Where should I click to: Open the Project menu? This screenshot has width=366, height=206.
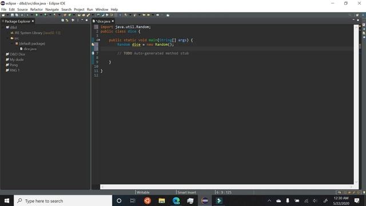click(79, 10)
